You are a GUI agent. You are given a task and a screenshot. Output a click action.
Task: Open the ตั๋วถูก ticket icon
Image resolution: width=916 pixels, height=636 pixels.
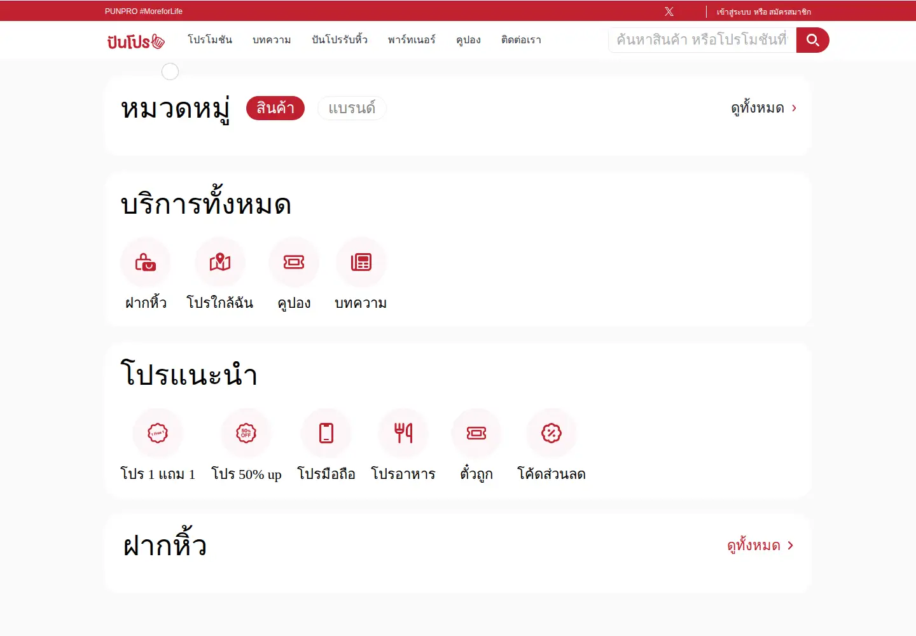click(476, 433)
